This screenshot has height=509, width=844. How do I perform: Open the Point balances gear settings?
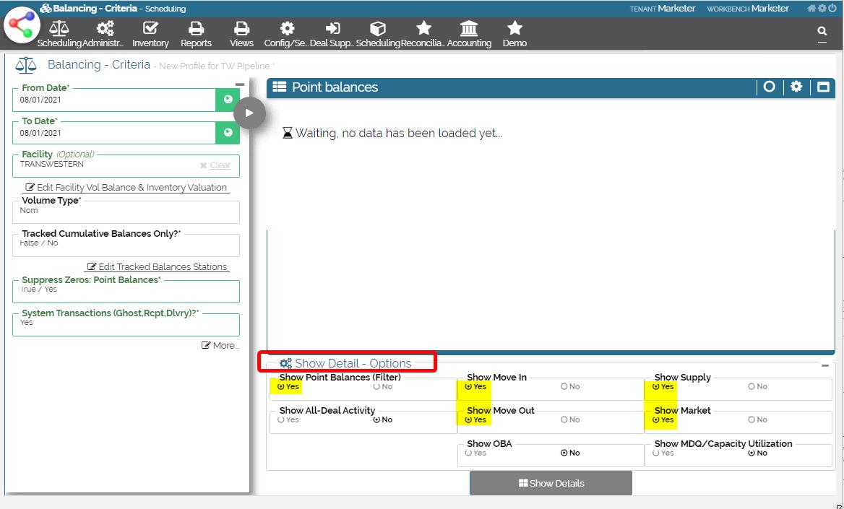pyautogui.click(x=796, y=87)
